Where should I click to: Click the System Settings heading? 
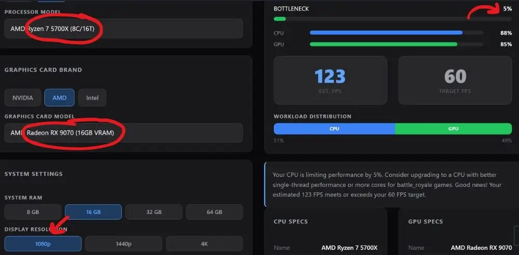(33, 174)
